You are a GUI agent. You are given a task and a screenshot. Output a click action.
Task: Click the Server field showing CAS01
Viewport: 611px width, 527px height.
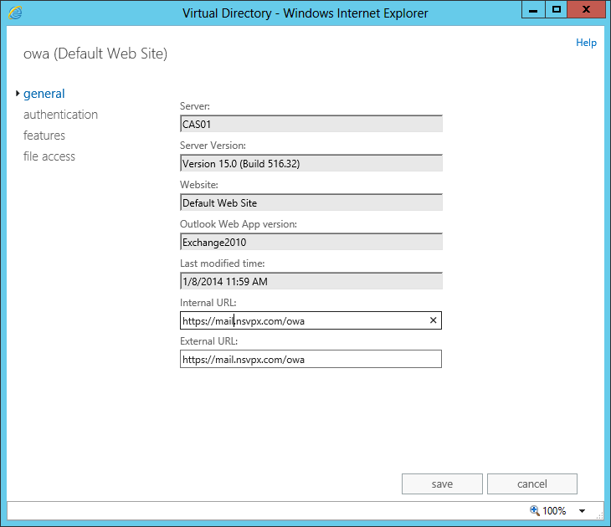[311, 125]
